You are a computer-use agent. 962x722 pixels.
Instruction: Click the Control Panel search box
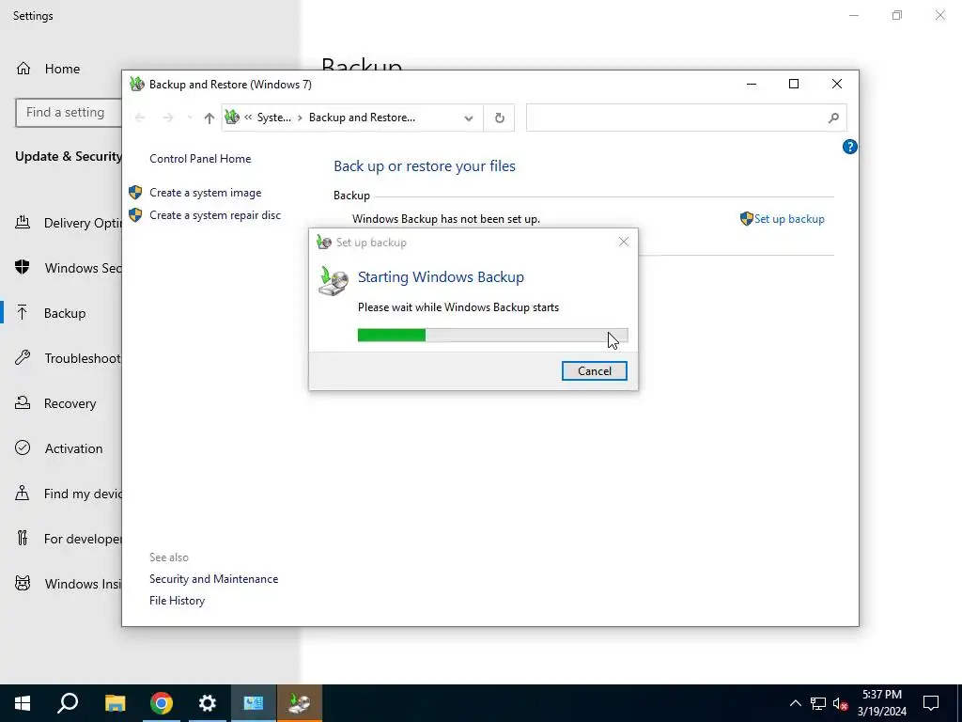click(687, 118)
